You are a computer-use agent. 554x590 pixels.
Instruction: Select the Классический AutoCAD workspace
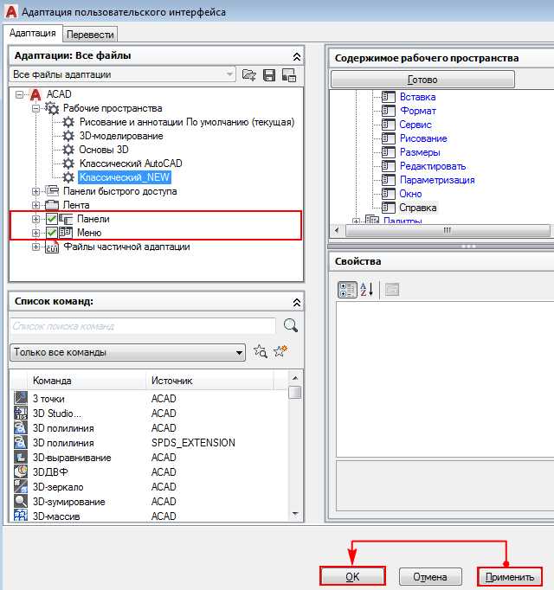click(131, 164)
